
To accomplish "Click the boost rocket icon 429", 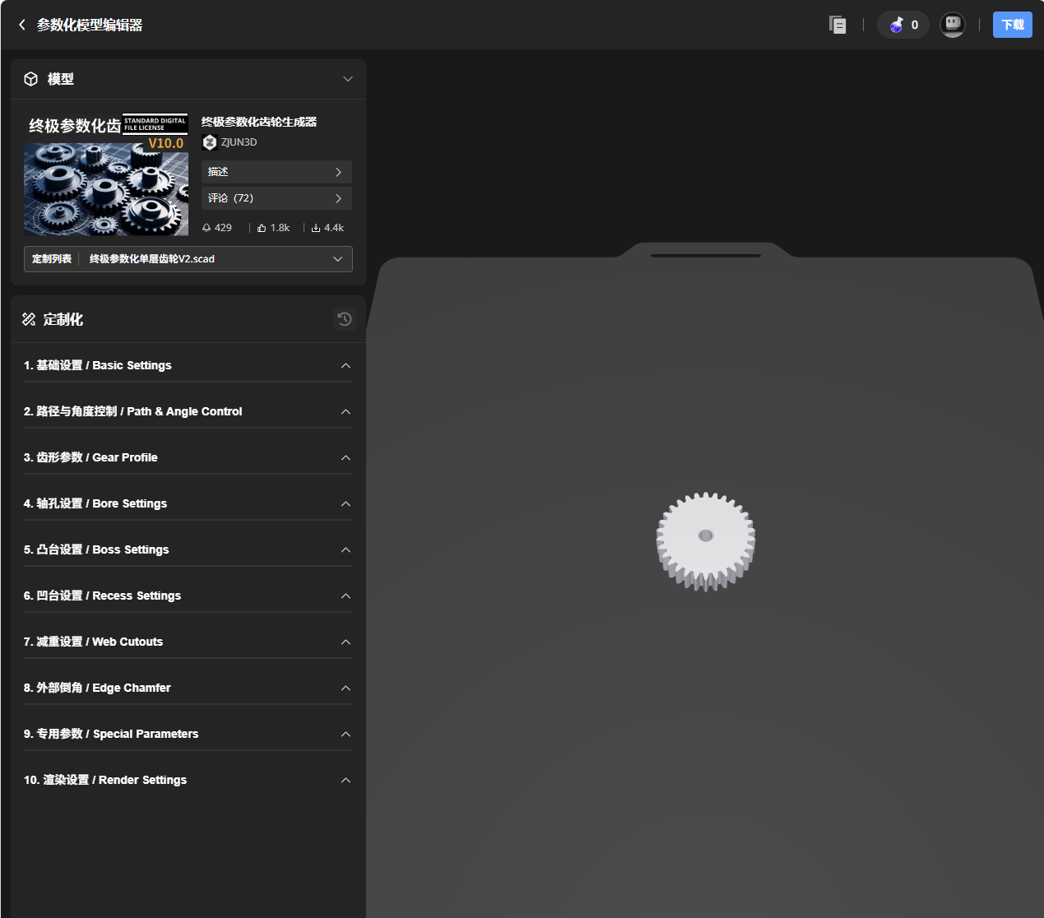I will pos(206,228).
